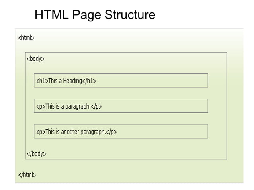Click the word 'another' in the last box
This screenshot has width=254, height=190.
(70, 132)
